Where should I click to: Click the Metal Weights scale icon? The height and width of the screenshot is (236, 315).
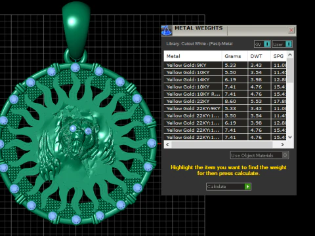click(x=167, y=31)
